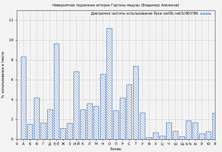Click the legend text with coollib.net link

[x=144, y=14]
